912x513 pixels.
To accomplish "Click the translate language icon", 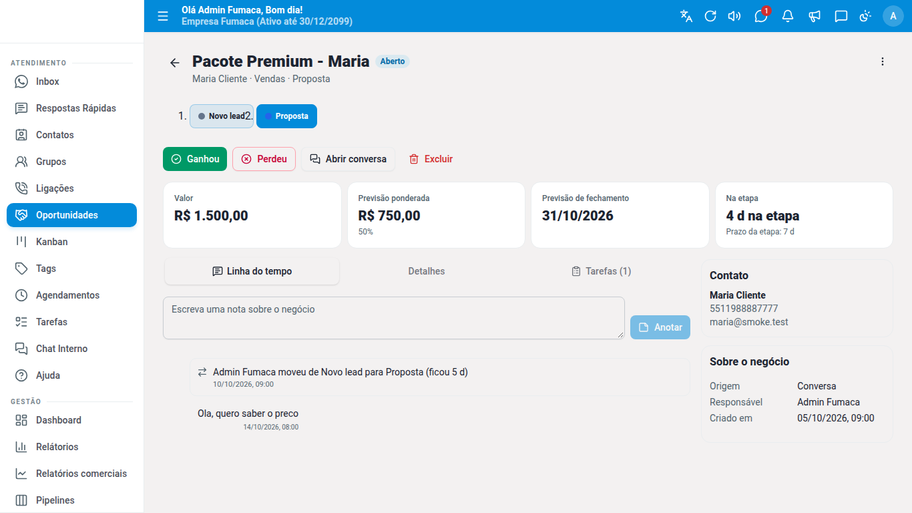I will point(686,16).
